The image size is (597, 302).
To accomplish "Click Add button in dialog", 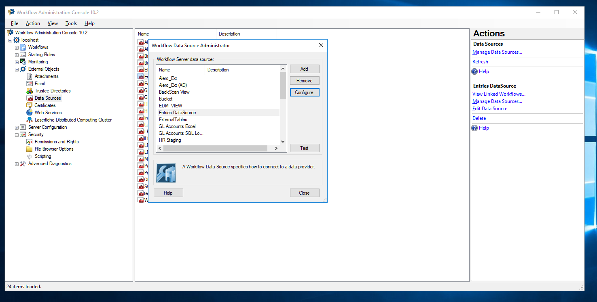I will point(305,69).
